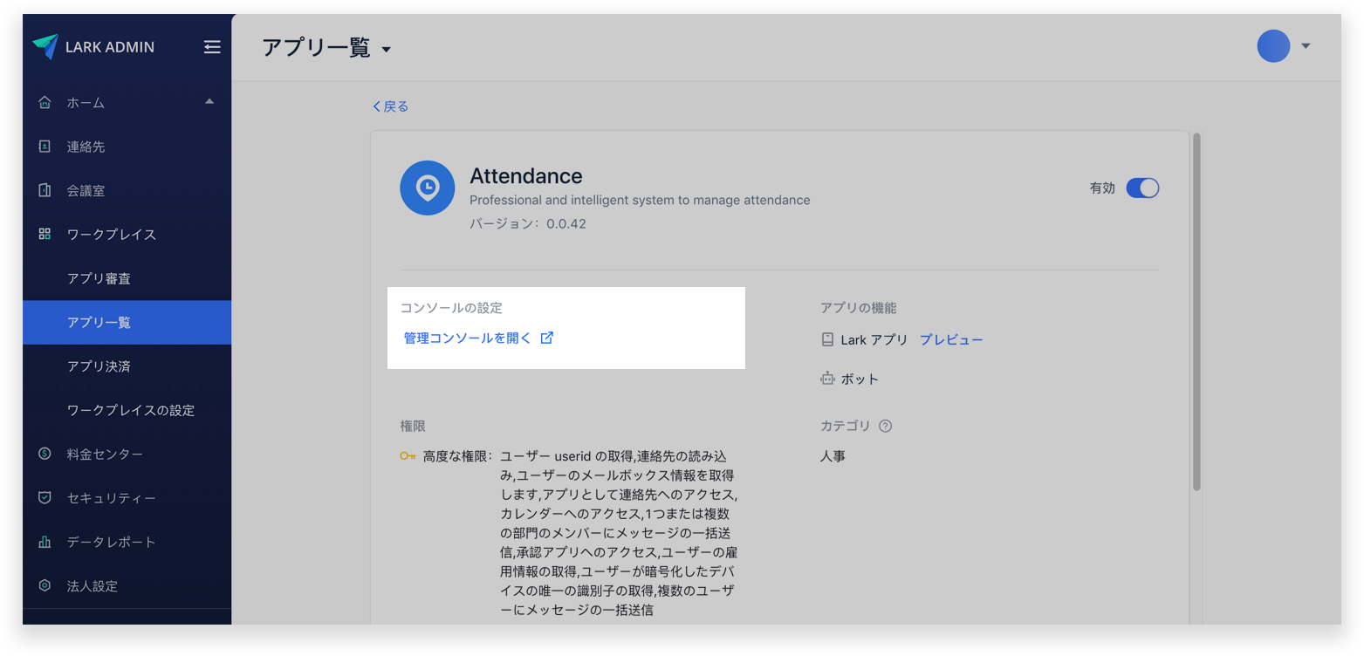Open アプリ審査 in the sidebar

(x=99, y=278)
